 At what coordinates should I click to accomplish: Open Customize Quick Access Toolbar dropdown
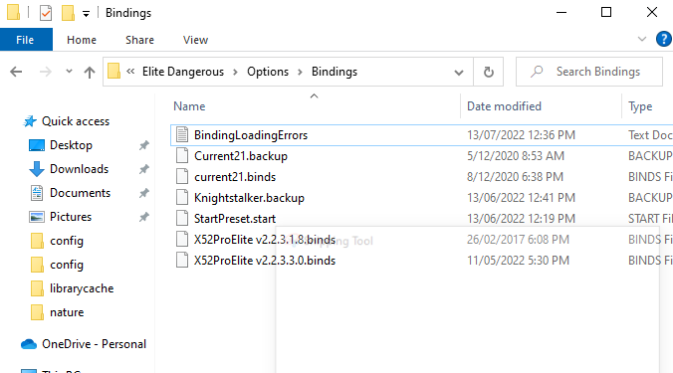(x=86, y=14)
